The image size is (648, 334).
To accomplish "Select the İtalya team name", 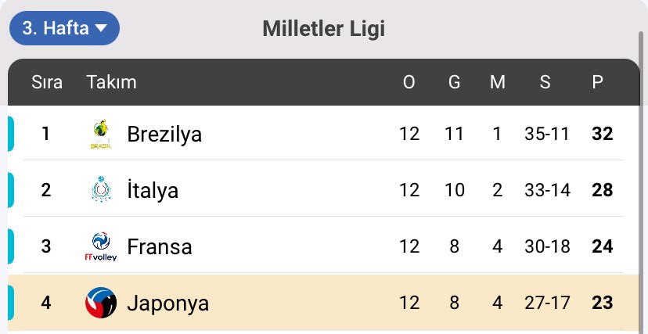I will tap(153, 190).
